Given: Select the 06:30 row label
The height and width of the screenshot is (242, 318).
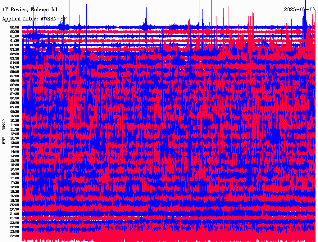Looking at the screenshot, I should click(x=15, y=85).
